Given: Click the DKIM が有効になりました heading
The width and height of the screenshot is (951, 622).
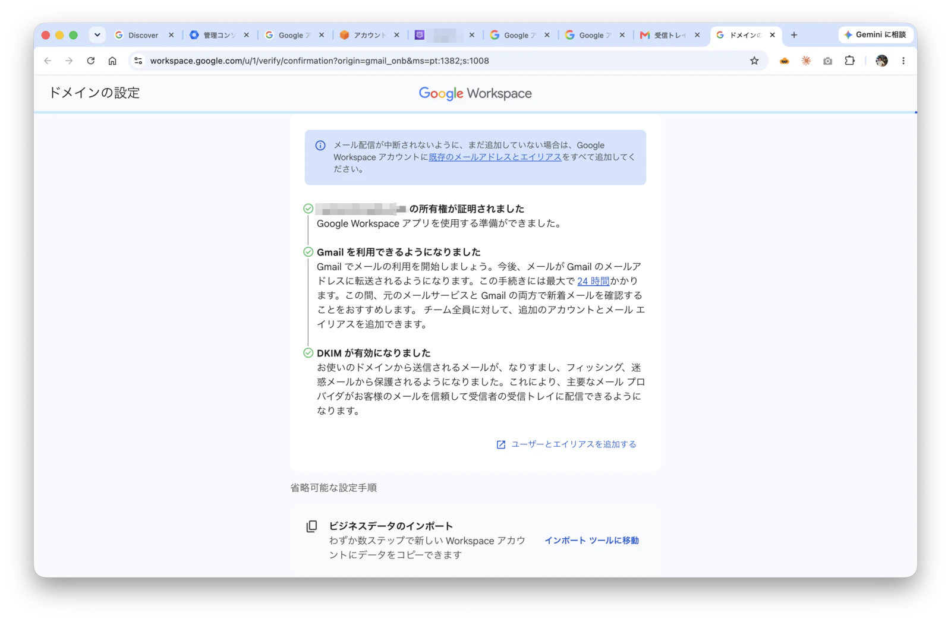Looking at the screenshot, I should [x=374, y=353].
